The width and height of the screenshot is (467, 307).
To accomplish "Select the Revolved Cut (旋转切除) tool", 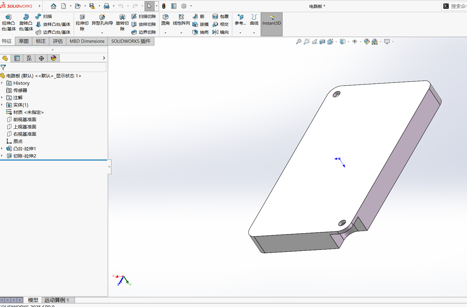I will click(x=122, y=22).
